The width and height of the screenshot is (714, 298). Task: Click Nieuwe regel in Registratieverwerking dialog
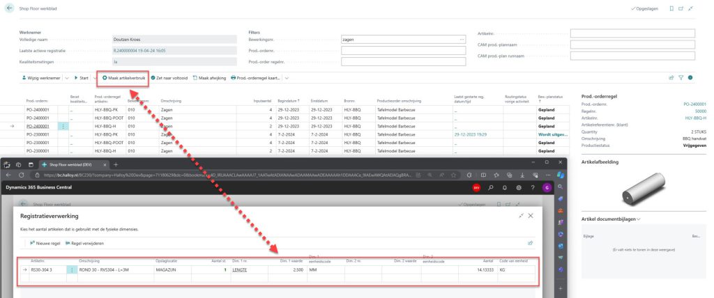(50, 243)
